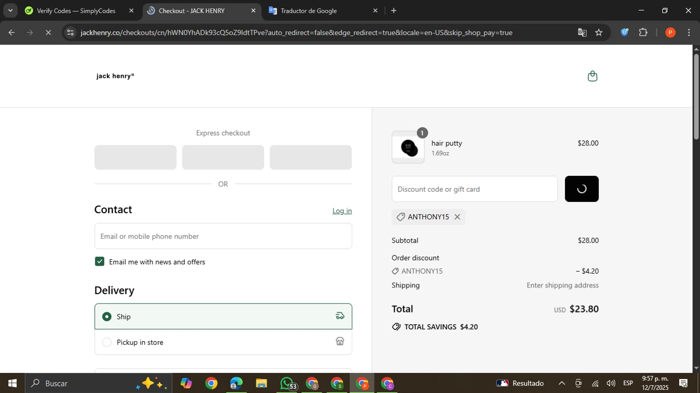Open a new browser tab
Image resolution: width=700 pixels, height=393 pixels.
[394, 10]
